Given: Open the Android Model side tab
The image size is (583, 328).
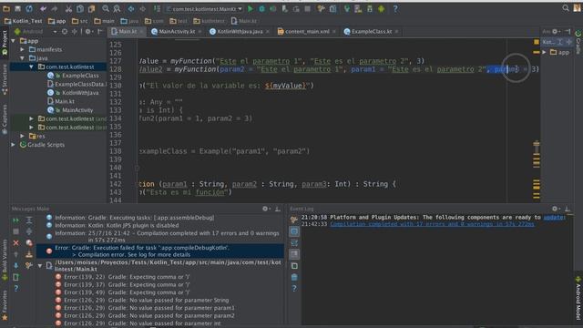Looking at the screenshot, I should tap(578, 298).
